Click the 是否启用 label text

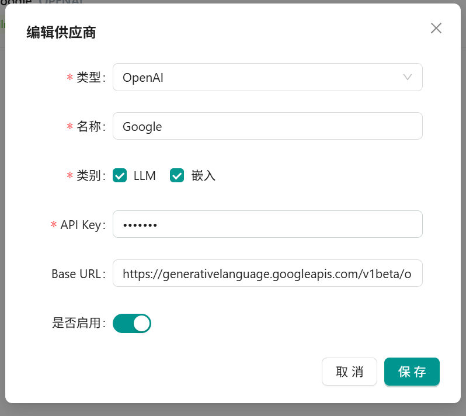[x=77, y=323]
